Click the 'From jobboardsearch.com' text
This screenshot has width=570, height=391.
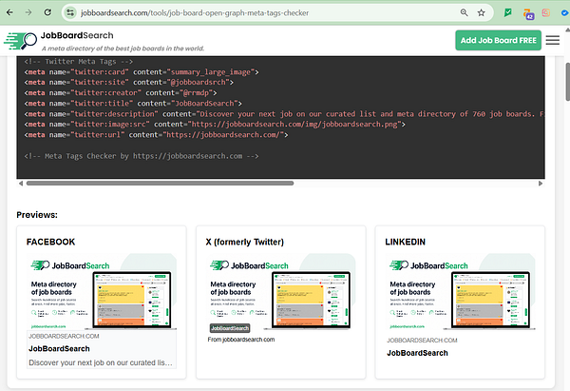coord(241,340)
